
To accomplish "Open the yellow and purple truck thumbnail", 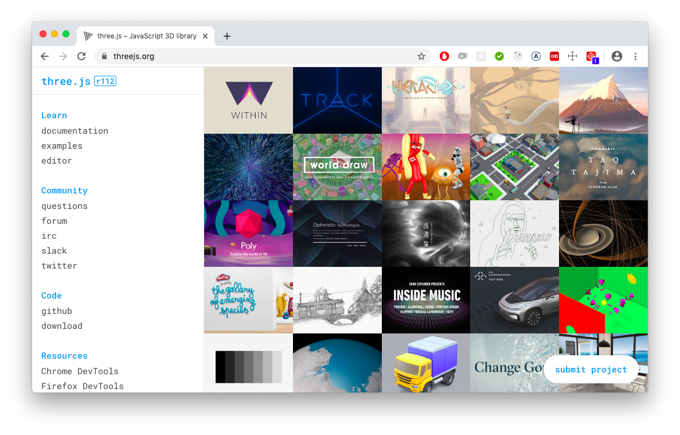I will point(426,363).
